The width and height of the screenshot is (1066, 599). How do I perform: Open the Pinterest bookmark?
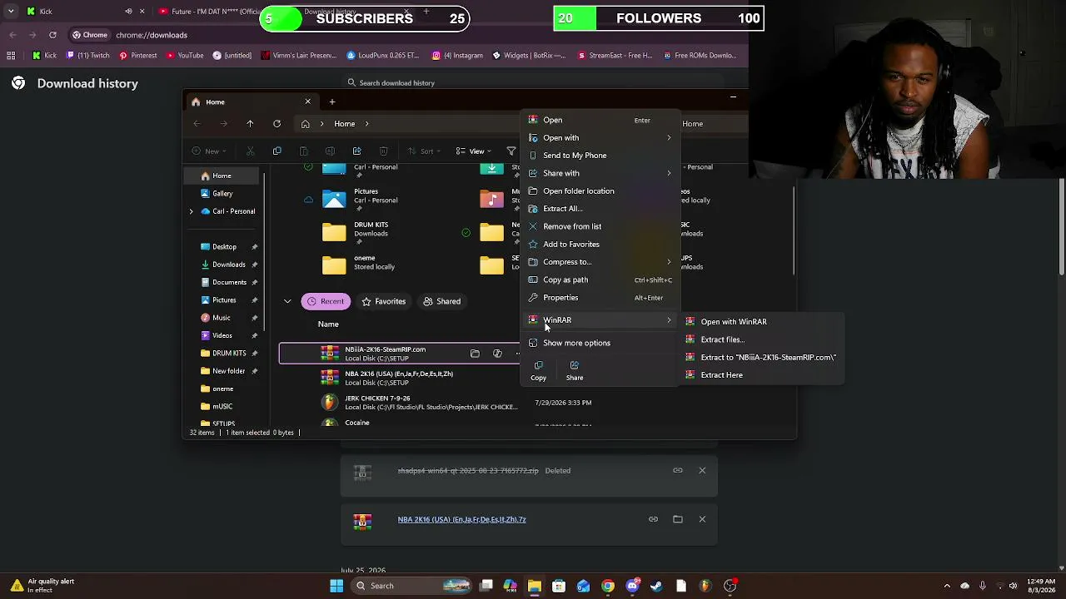[137, 56]
